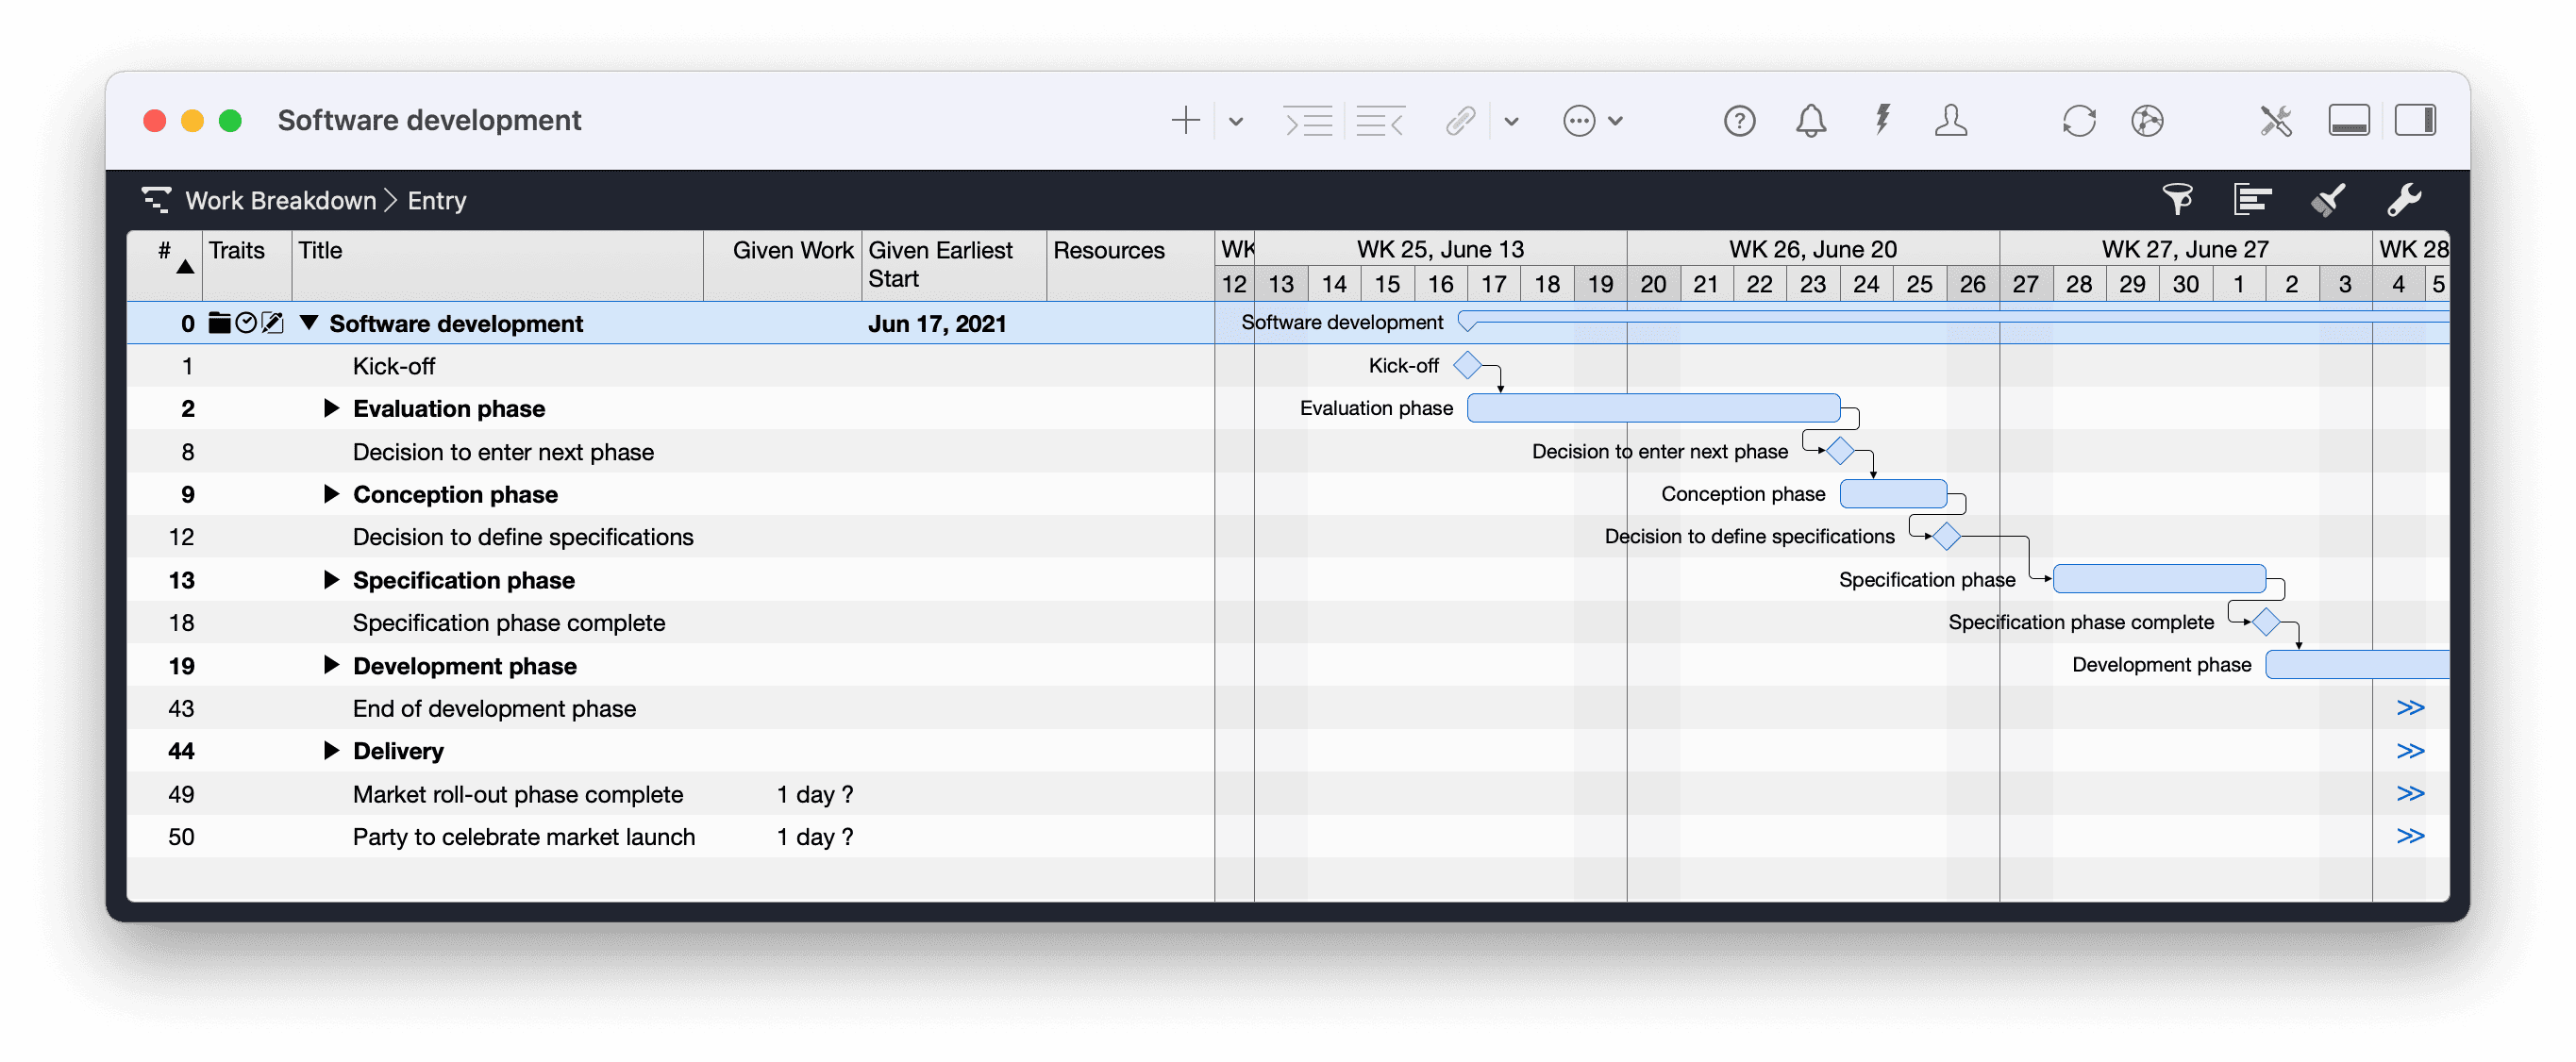The height and width of the screenshot is (1062, 2576).
Task: Click the notifications bell icon
Action: pos(1811,120)
